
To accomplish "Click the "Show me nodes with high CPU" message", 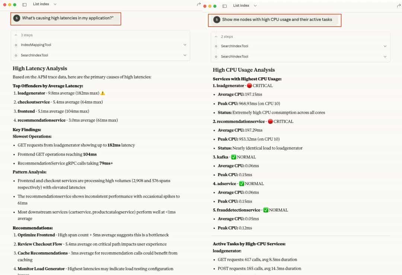I will point(277,20).
